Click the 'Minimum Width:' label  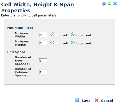pos(22,35)
